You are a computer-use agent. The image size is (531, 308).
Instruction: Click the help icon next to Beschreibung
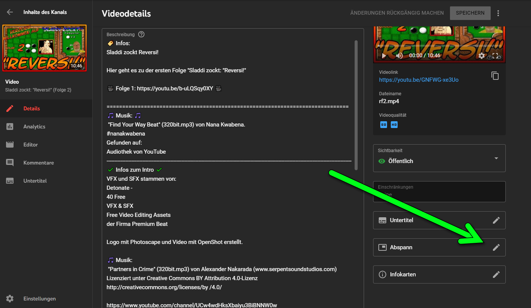click(x=141, y=34)
